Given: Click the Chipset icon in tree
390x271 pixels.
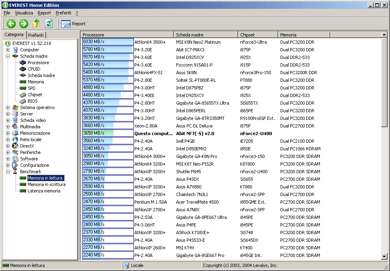Looking at the screenshot, I should [x=23, y=95].
